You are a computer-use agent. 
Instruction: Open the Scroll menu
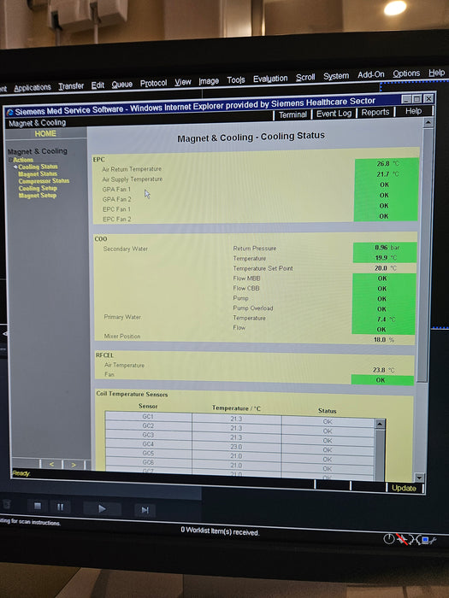click(x=305, y=78)
